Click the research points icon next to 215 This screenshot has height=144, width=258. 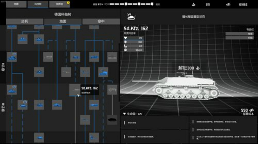(x=193, y=4)
